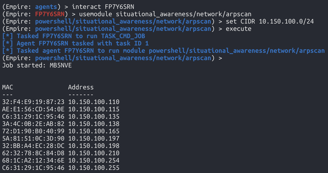328x173 pixels.
Task: Click the 'Address' column header
Action: pyautogui.click(x=81, y=87)
